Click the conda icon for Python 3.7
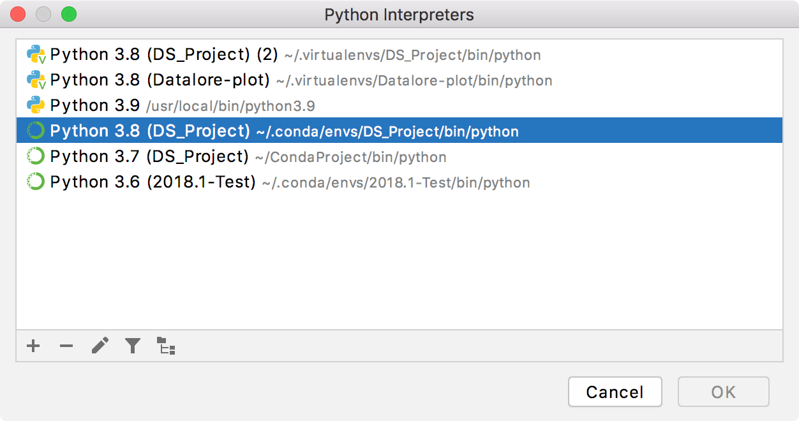This screenshot has height=421, width=799. pos(36,157)
